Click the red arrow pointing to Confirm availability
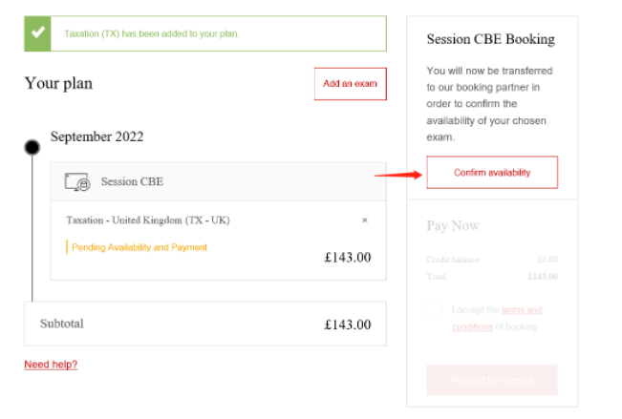The width and height of the screenshot is (622, 419). (x=397, y=174)
